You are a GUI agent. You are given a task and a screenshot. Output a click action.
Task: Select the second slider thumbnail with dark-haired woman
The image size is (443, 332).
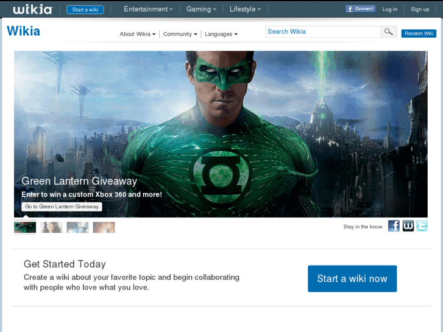click(x=51, y=227)
